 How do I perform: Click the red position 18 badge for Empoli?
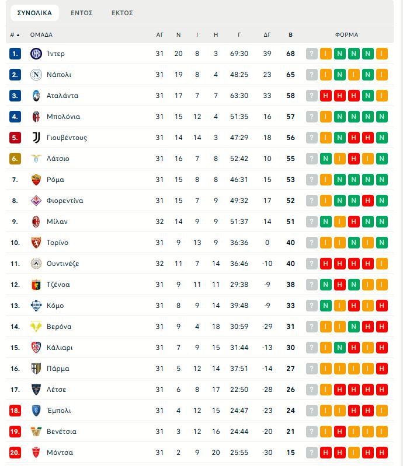pyautogui.click(x=15, y=411)
